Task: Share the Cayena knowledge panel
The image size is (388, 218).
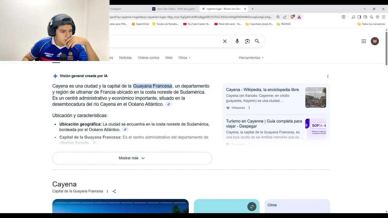Action: [x=114, y=191]
